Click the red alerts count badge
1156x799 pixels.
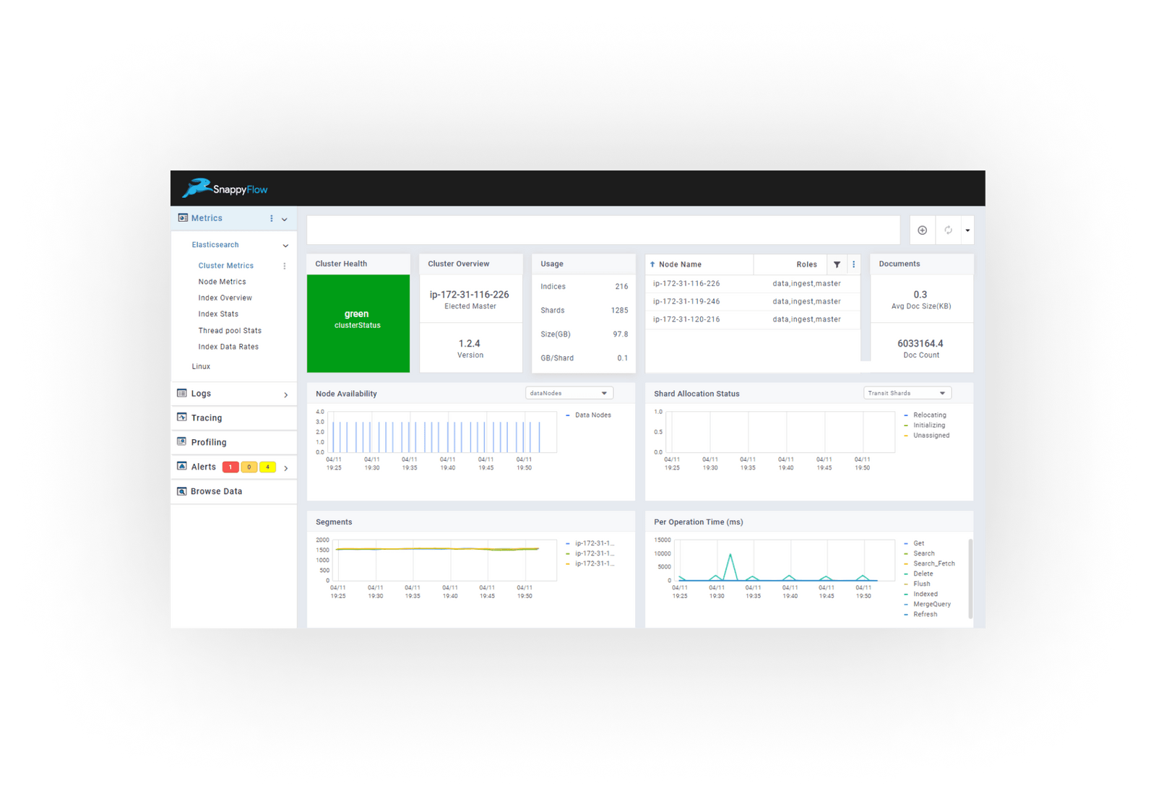[230, 467]
